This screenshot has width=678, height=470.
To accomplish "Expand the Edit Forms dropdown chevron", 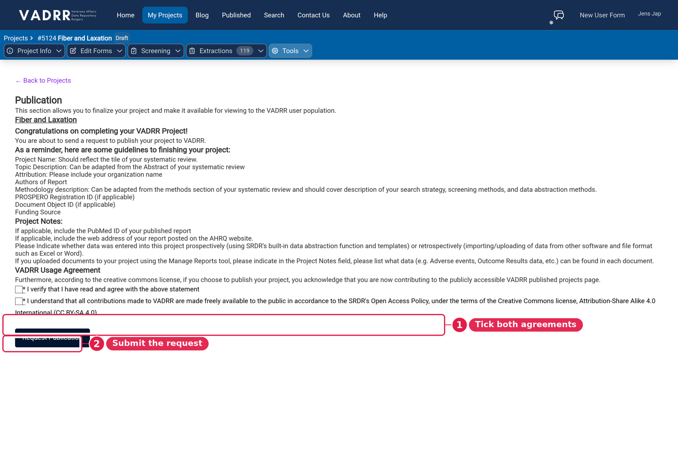I will (x=120, y=51).
